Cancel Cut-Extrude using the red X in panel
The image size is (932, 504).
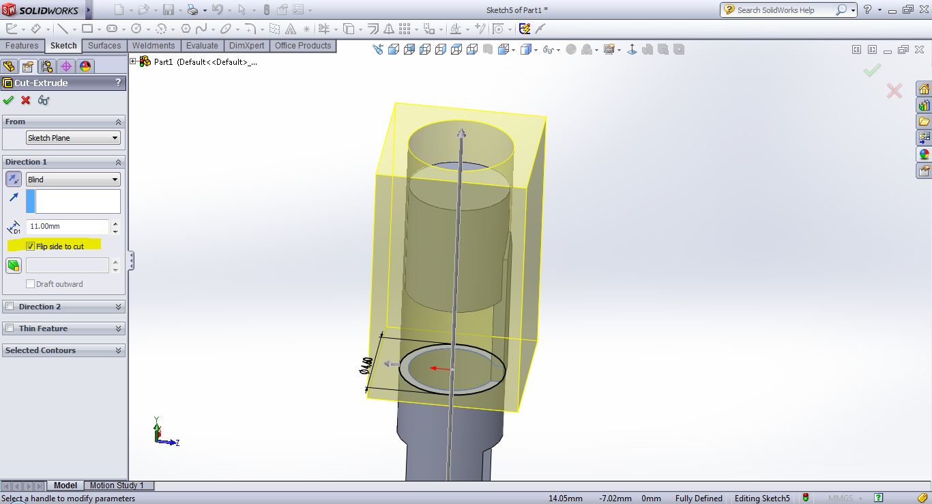coord(26,100)
